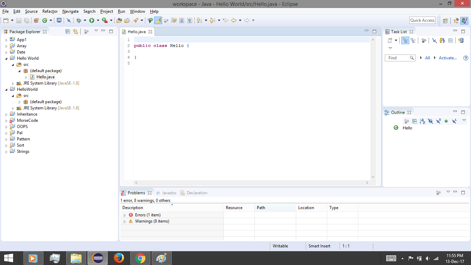The height and width of the screenshot is (265, 471).
Task: Click the Previous Annotation arrow icon
Action: [x=212, y=20]
